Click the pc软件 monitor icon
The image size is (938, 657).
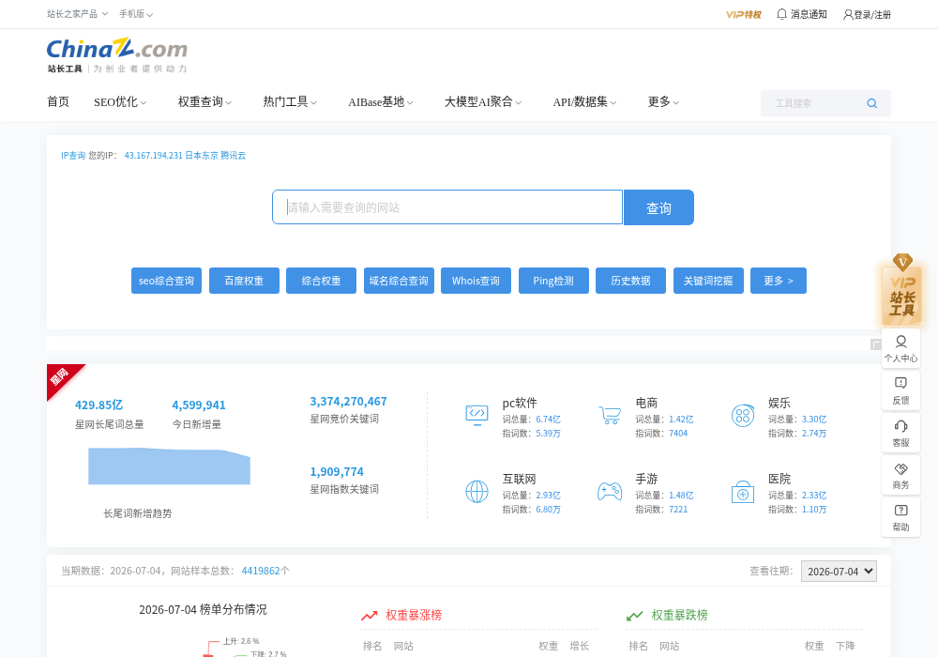(x=477, y=415)
